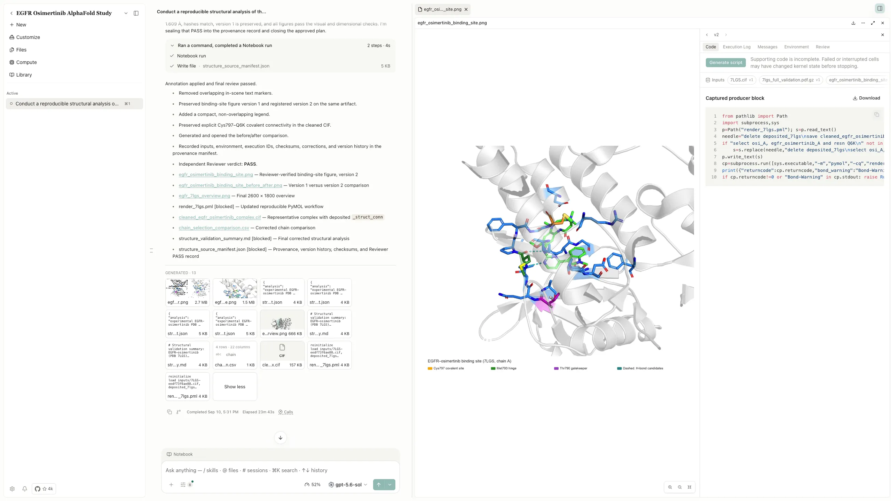Select the active structural analysis session
891x501 pixels.
(x=74, y=104)
